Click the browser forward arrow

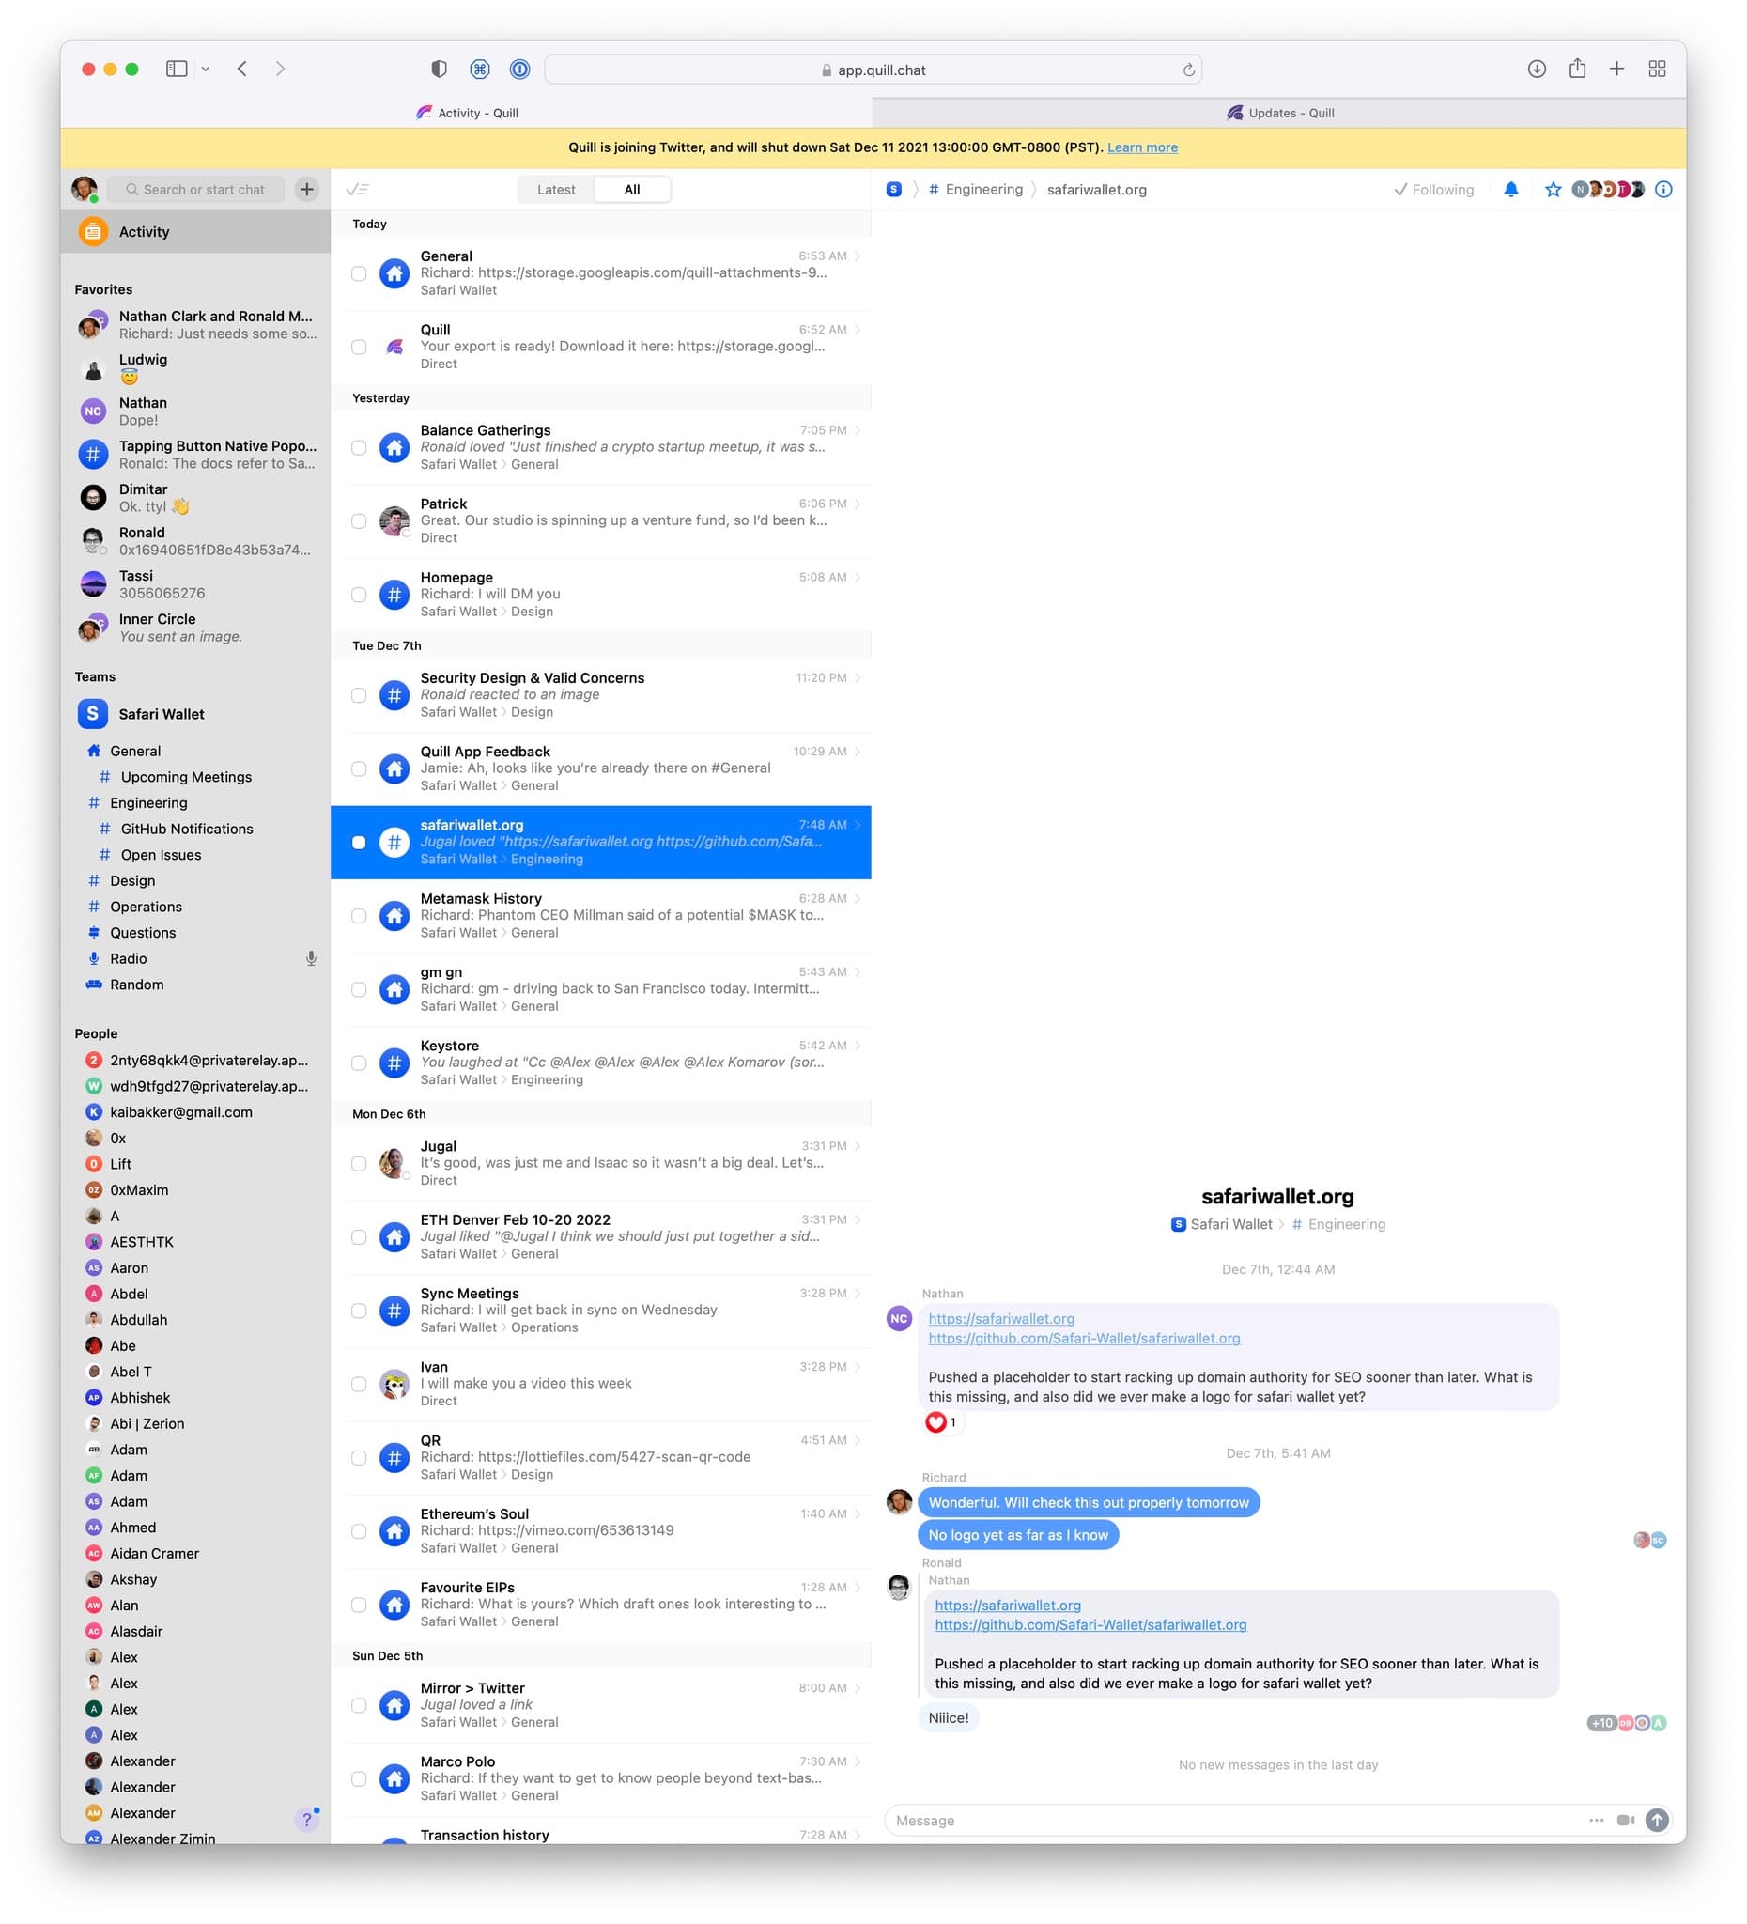click(280, 69)
